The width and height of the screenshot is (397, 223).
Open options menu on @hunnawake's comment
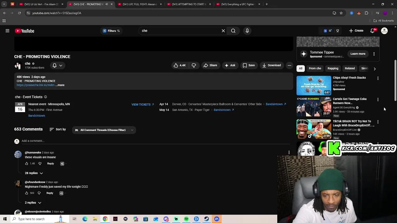pyautogui.click(x=289, y=152)
